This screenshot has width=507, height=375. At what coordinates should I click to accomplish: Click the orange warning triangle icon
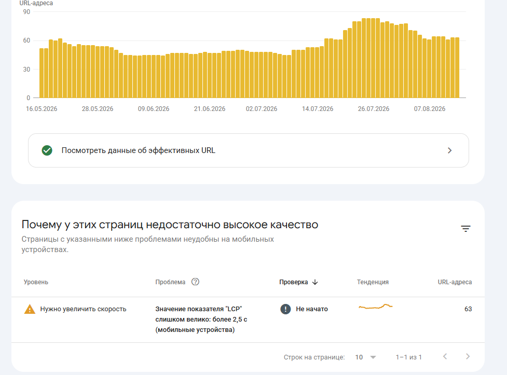click(30, 309)
